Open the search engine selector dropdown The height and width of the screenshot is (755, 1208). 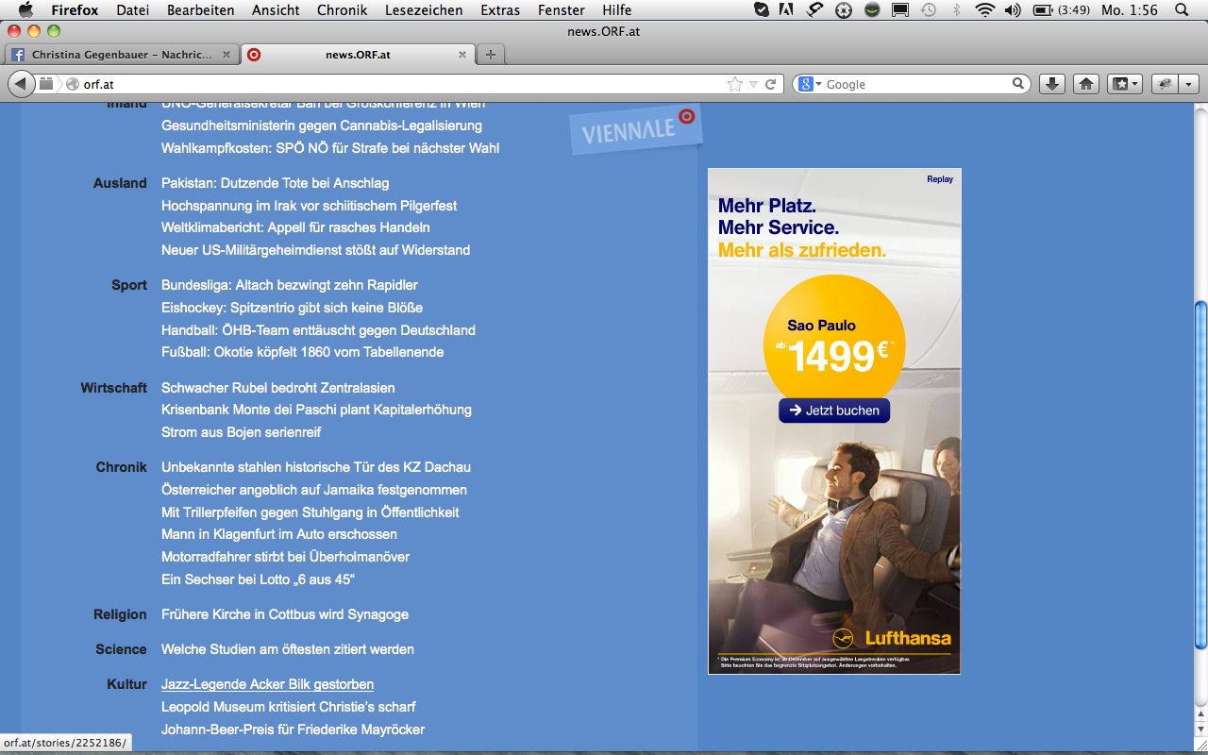pyautogui.click(x=811, y=84)
